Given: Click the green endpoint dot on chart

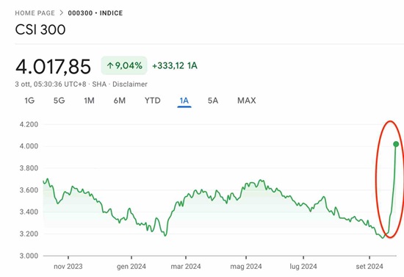Looking at the screenshot, I should [x=396, y=144].
